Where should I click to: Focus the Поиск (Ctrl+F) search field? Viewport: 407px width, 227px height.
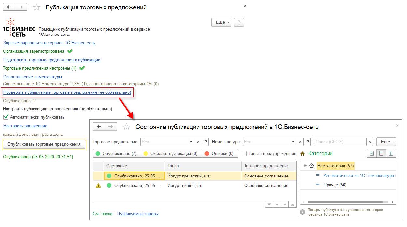[x=341, y=142]
